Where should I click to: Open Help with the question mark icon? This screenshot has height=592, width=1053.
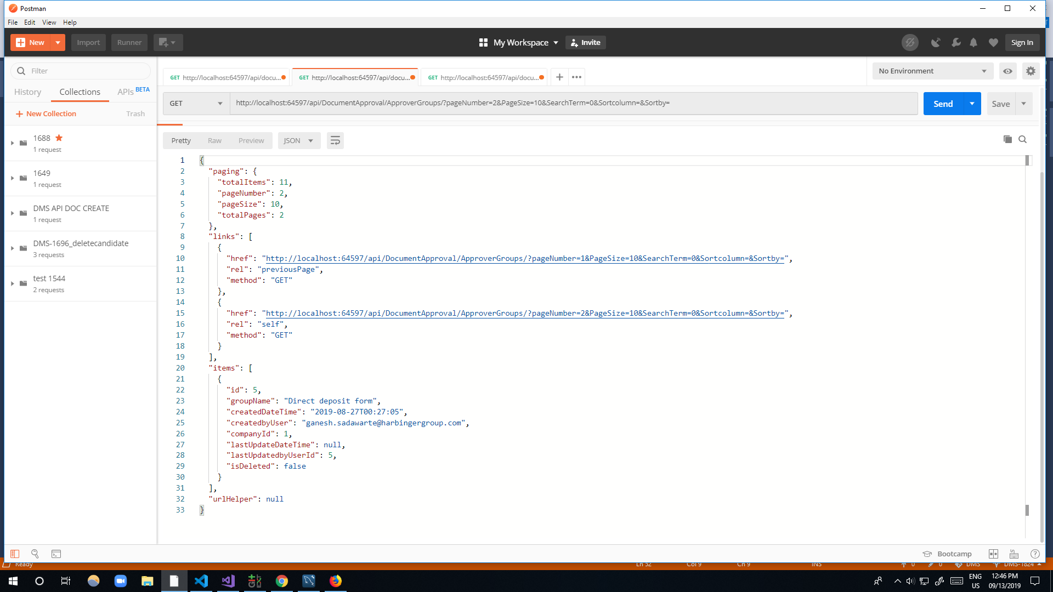[x=1035, y=554]
